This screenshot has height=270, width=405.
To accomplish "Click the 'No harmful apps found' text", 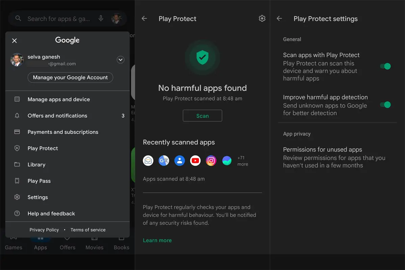I will click(202, 88).
